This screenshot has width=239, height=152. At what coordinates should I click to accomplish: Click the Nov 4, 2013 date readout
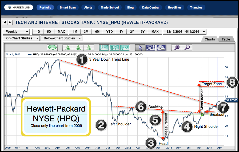pos(13,55)
